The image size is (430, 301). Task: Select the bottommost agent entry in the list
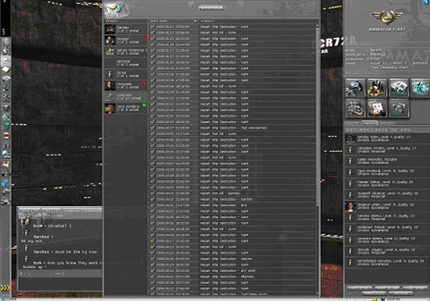click(387, 263)
